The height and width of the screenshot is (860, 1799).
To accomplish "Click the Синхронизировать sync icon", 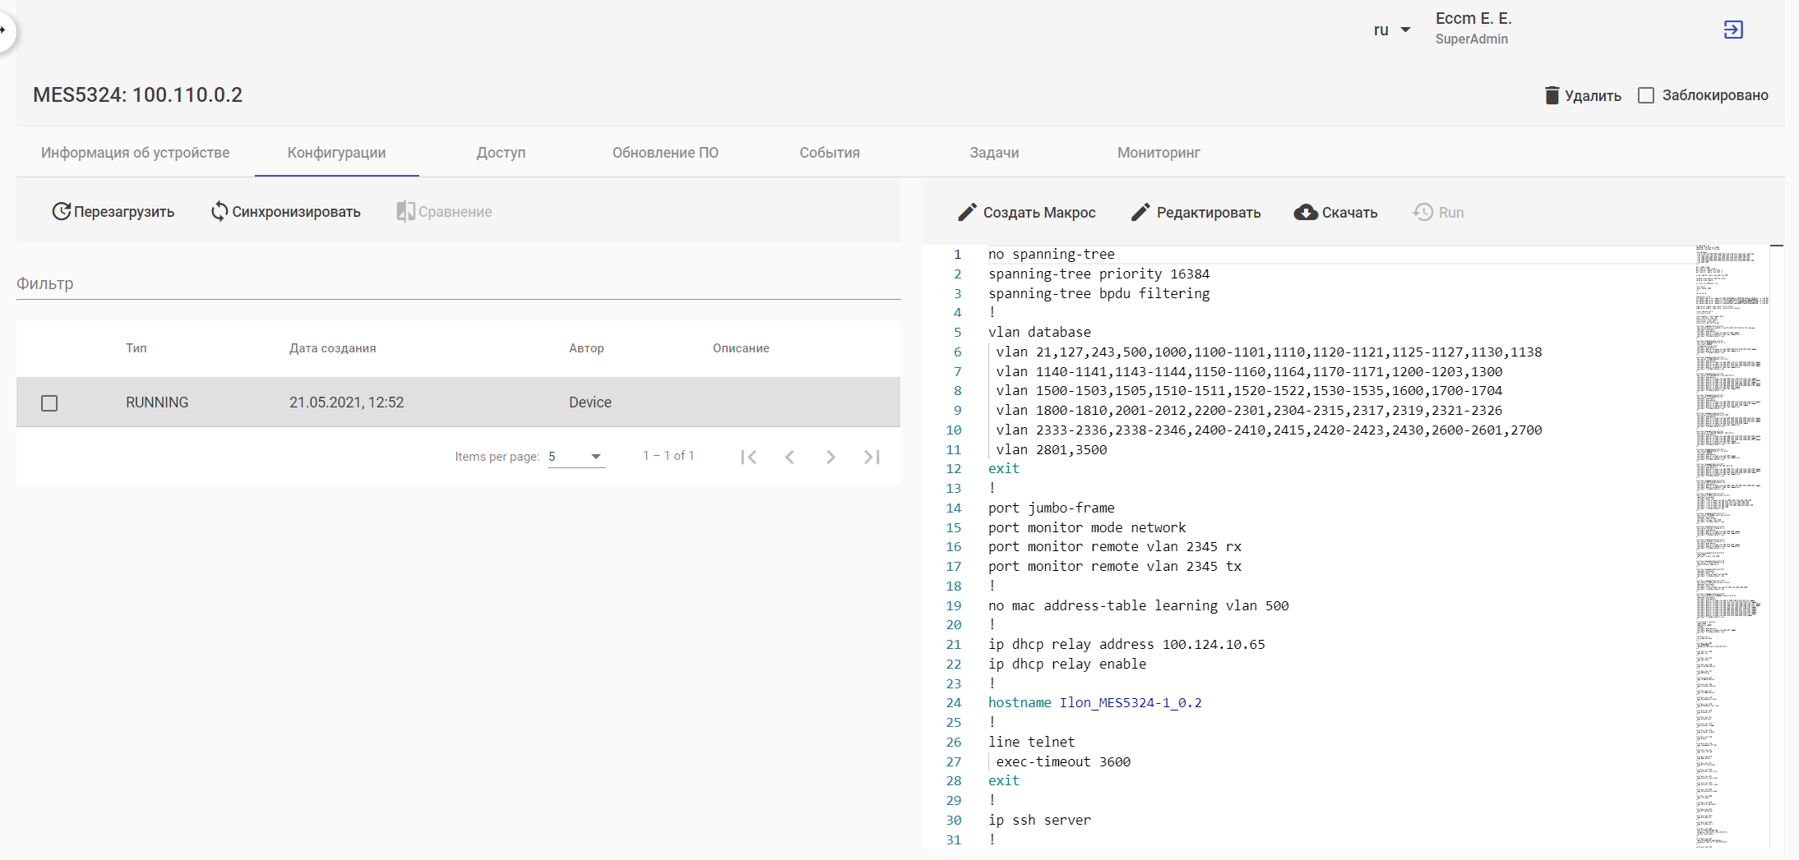I will click(x=219, y=212).
